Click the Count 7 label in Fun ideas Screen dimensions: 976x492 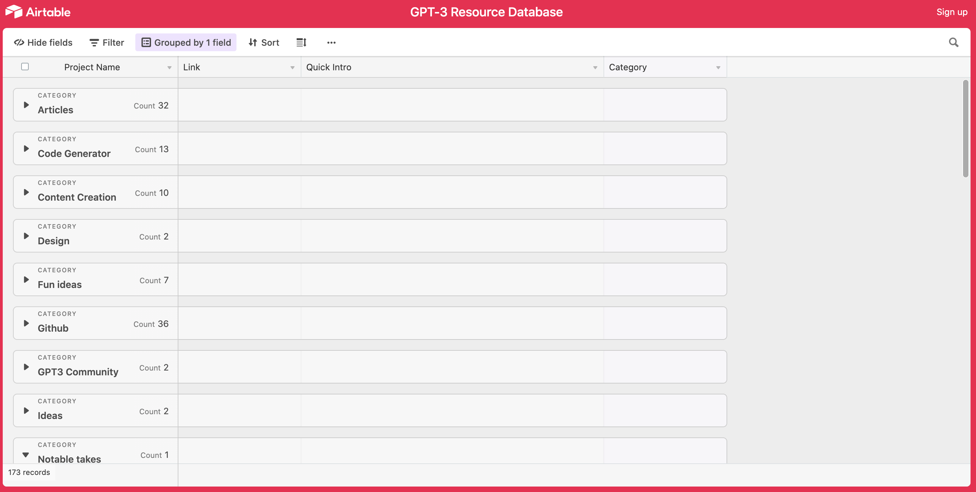154,280
